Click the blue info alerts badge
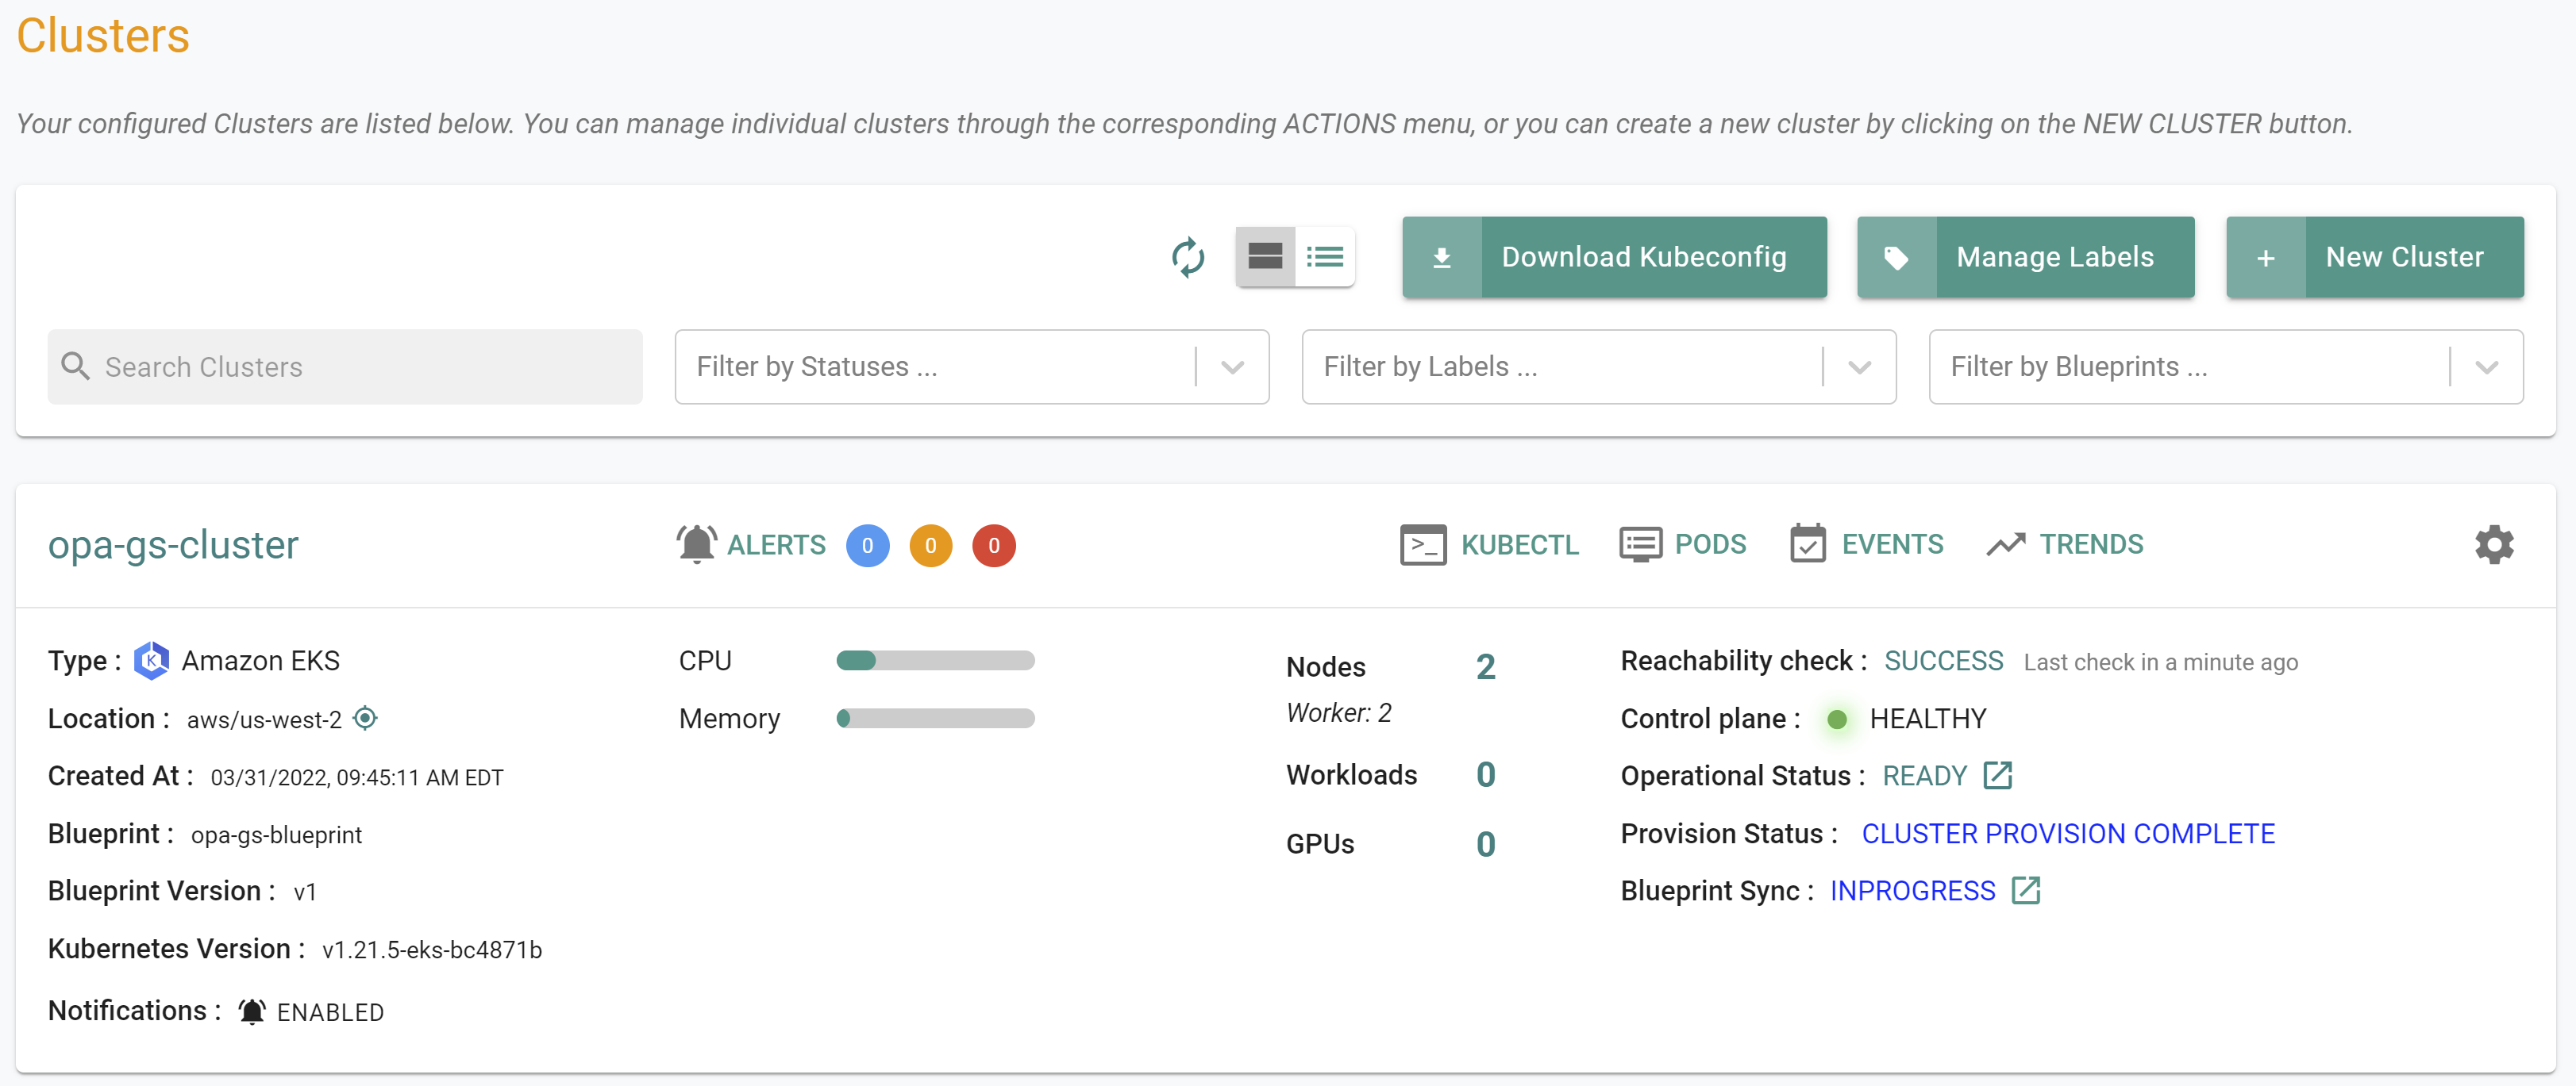Viewport: 2576px width, 1086px height. [868, 546]
